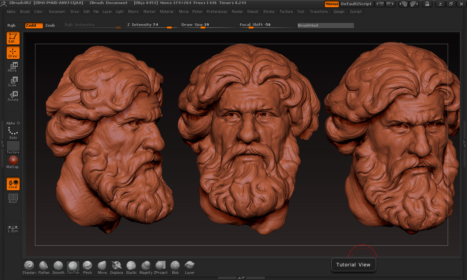Select the ClayTubes brush
The height and width of the screenshot is (280, 467).
coord(73,267)
